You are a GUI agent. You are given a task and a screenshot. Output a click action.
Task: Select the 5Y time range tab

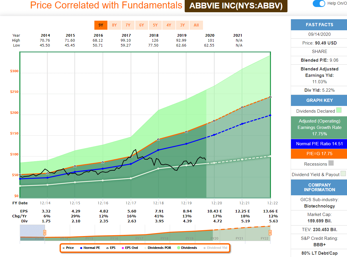click(x=155, y=25)
